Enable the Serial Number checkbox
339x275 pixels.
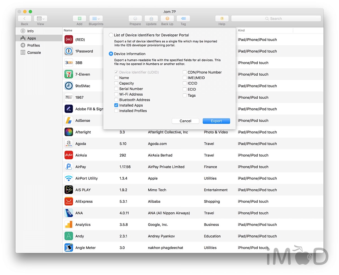coord(116,89)
